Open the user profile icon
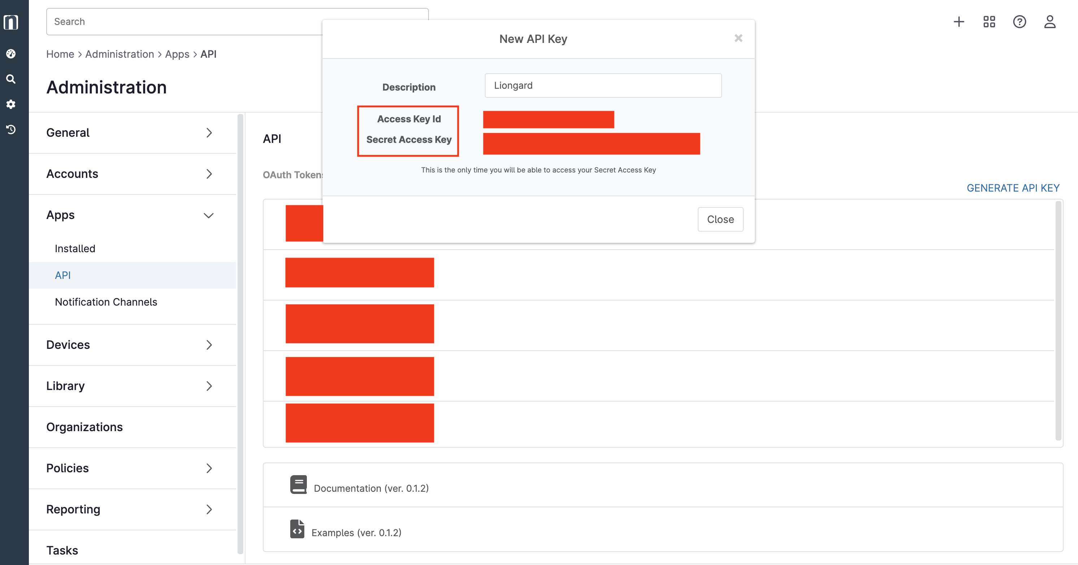The image size is (1078, 565). (x=1049, y=22)
